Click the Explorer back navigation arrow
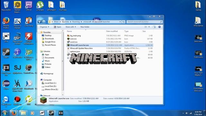 tap(39, 22)
